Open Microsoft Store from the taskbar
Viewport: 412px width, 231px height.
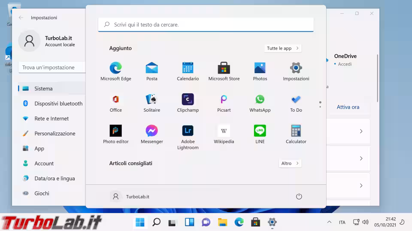(x=255, y=222)
